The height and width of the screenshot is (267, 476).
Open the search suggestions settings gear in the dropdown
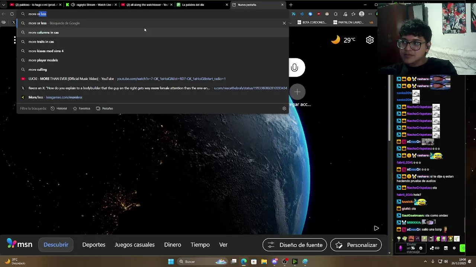284,108
